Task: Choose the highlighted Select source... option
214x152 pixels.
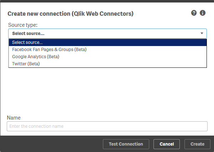Action: [108, 42]
